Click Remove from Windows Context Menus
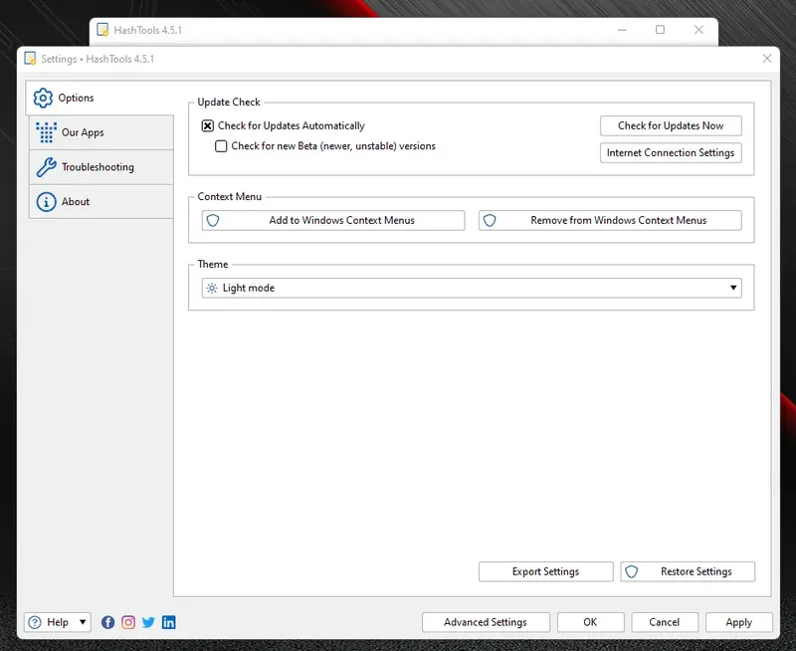796x651 pixels. 610,220
